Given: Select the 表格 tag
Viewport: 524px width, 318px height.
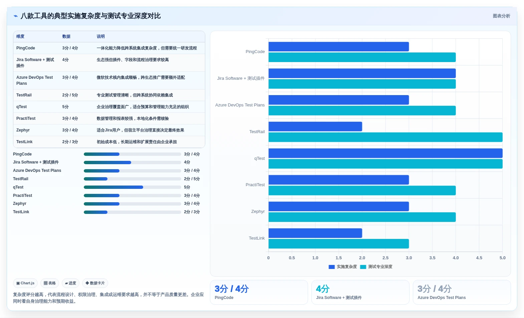Looking at the screenshot, I should 50,283.
